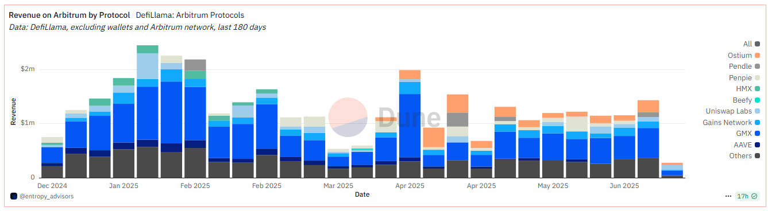Click the Jun 2025 x-axis label
This screenshot has width=768, height=211.
624,186
